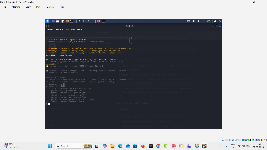Open the Kali dragon applications menu
The height and width of the screenshot is (150, 267).
tap(47, 21)
